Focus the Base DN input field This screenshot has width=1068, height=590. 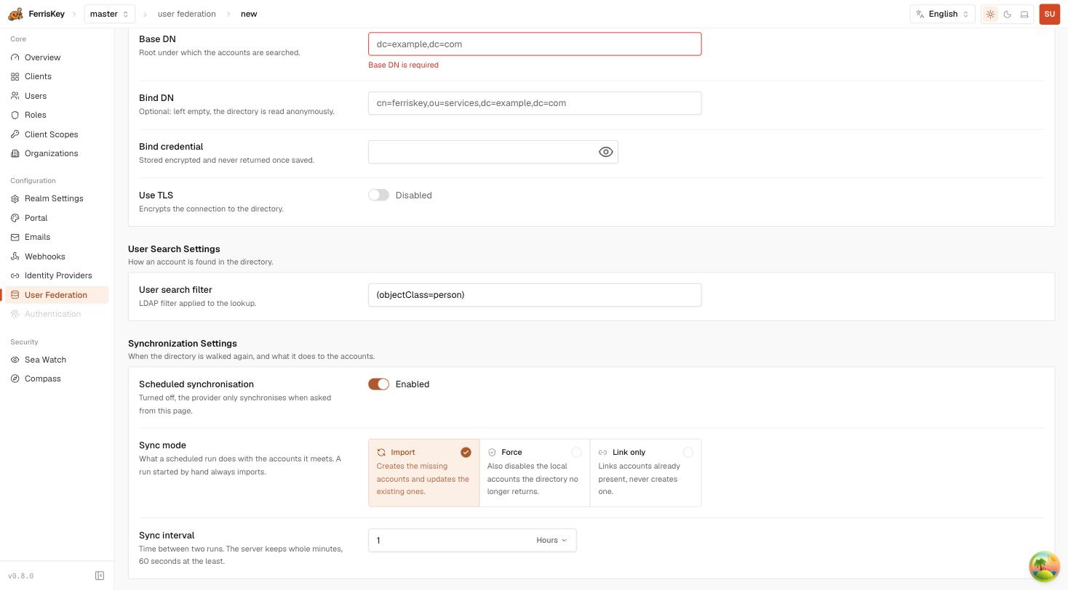click(535, 44)
